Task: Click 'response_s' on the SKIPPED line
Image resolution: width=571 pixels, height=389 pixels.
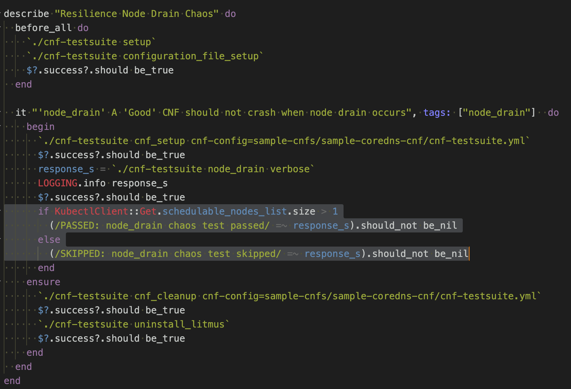Action: (333, 254)
